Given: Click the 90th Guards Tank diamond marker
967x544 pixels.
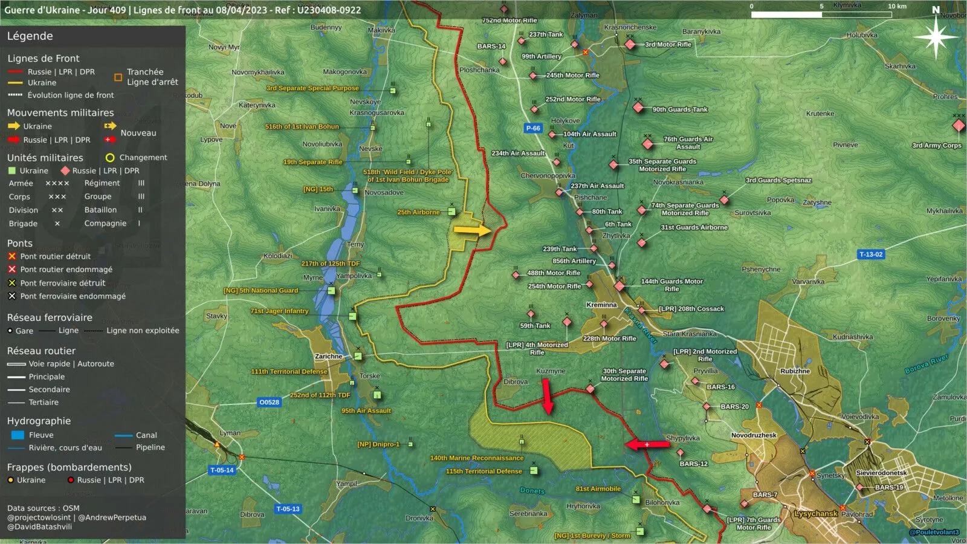Looking at the screenshot, I should [638, 108].
